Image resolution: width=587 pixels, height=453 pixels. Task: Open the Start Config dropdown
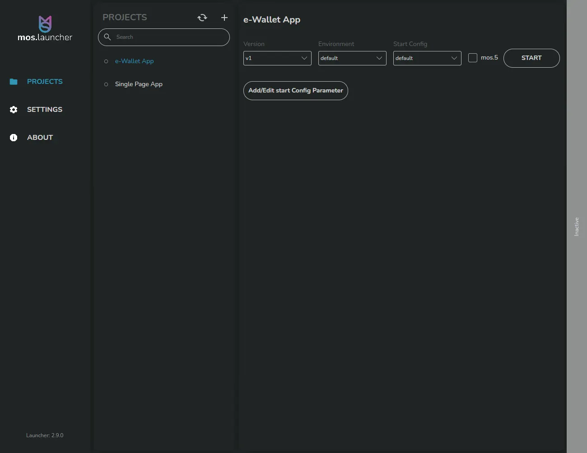coord(427,58)
